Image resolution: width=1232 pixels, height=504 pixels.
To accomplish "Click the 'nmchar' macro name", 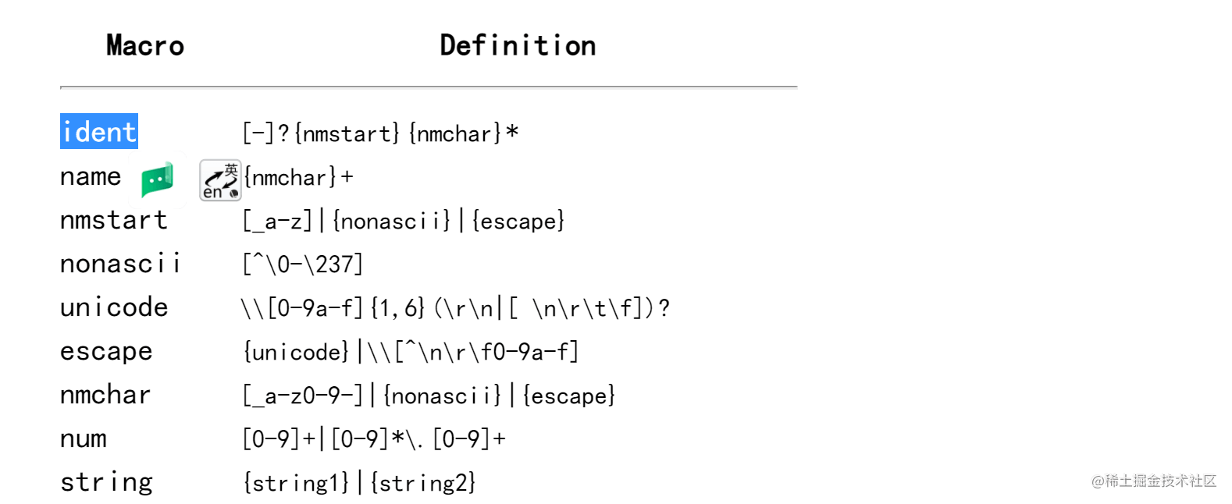I will pyautogui.click(x=105, y=396).
